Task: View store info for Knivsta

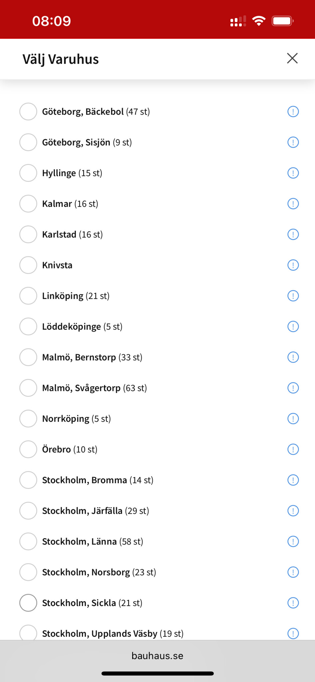Action: click(293, 265)
